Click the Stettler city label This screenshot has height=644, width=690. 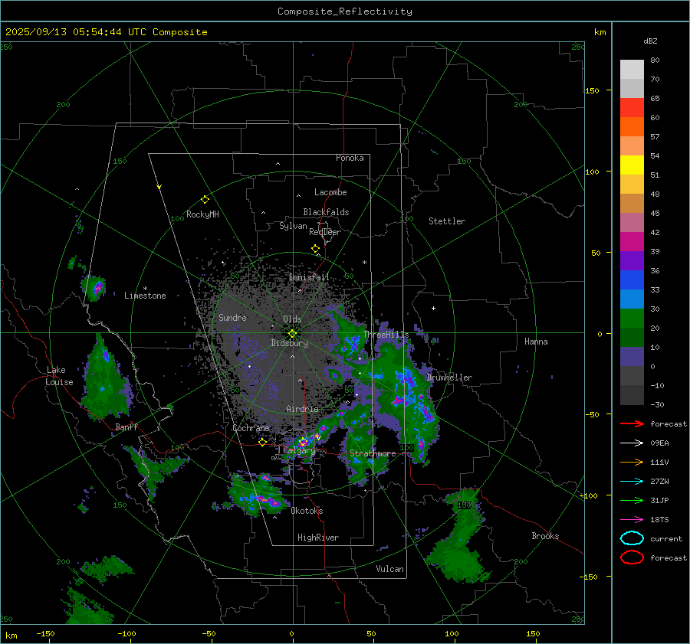point(447,221)
